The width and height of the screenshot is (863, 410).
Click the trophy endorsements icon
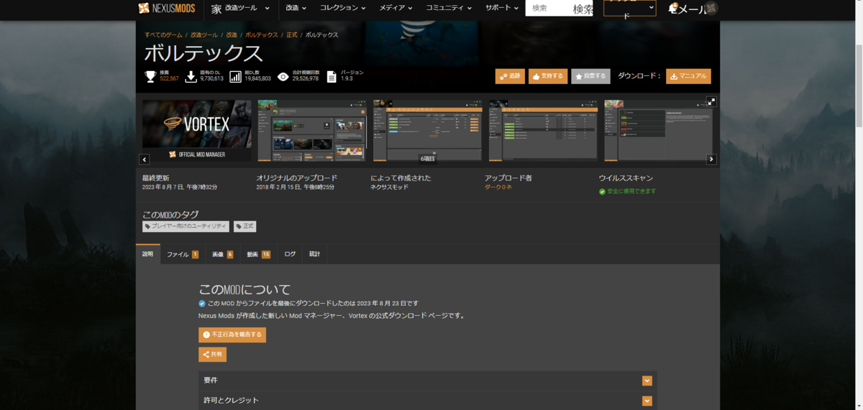[150, 76]
